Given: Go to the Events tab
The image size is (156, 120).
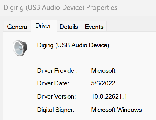Looking at the screenshot, I should tap(94, 27).
